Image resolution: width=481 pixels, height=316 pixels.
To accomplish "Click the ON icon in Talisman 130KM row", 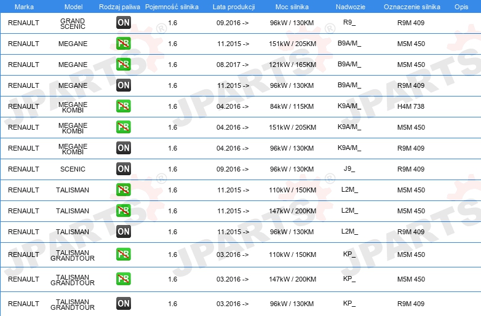I will tap(123, 231).
